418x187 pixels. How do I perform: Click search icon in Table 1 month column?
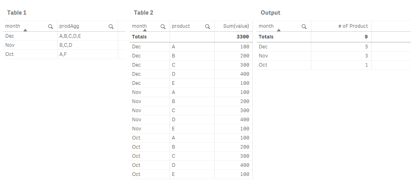pos(51,27)
